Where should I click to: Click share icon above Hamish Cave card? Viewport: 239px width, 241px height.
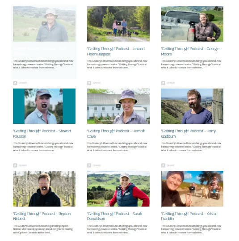click(89, 83)
